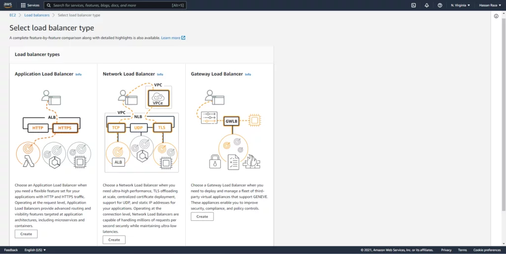The image size is (506, 254).
Task: Open the Learn more comparison link
Action: [170, 38]
